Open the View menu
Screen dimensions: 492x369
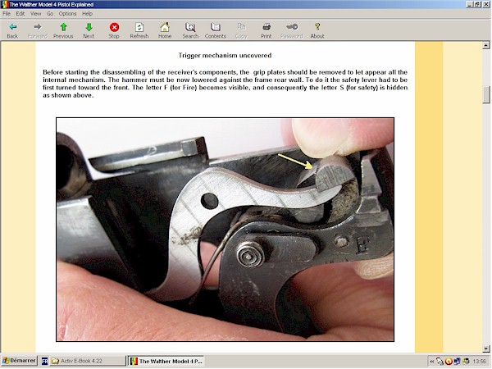(x=35, y=13)
